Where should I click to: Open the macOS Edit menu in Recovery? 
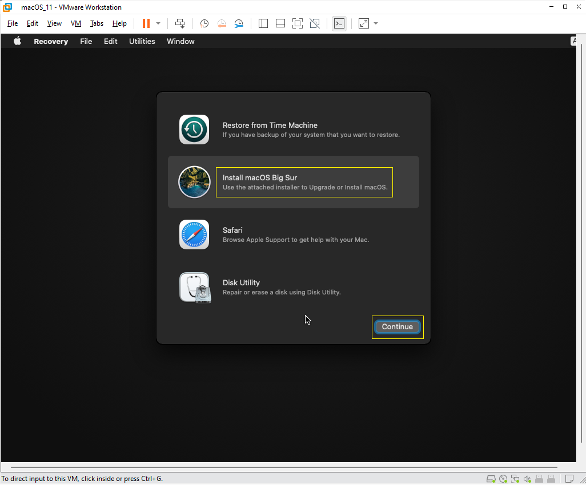[x=111, y=42]
